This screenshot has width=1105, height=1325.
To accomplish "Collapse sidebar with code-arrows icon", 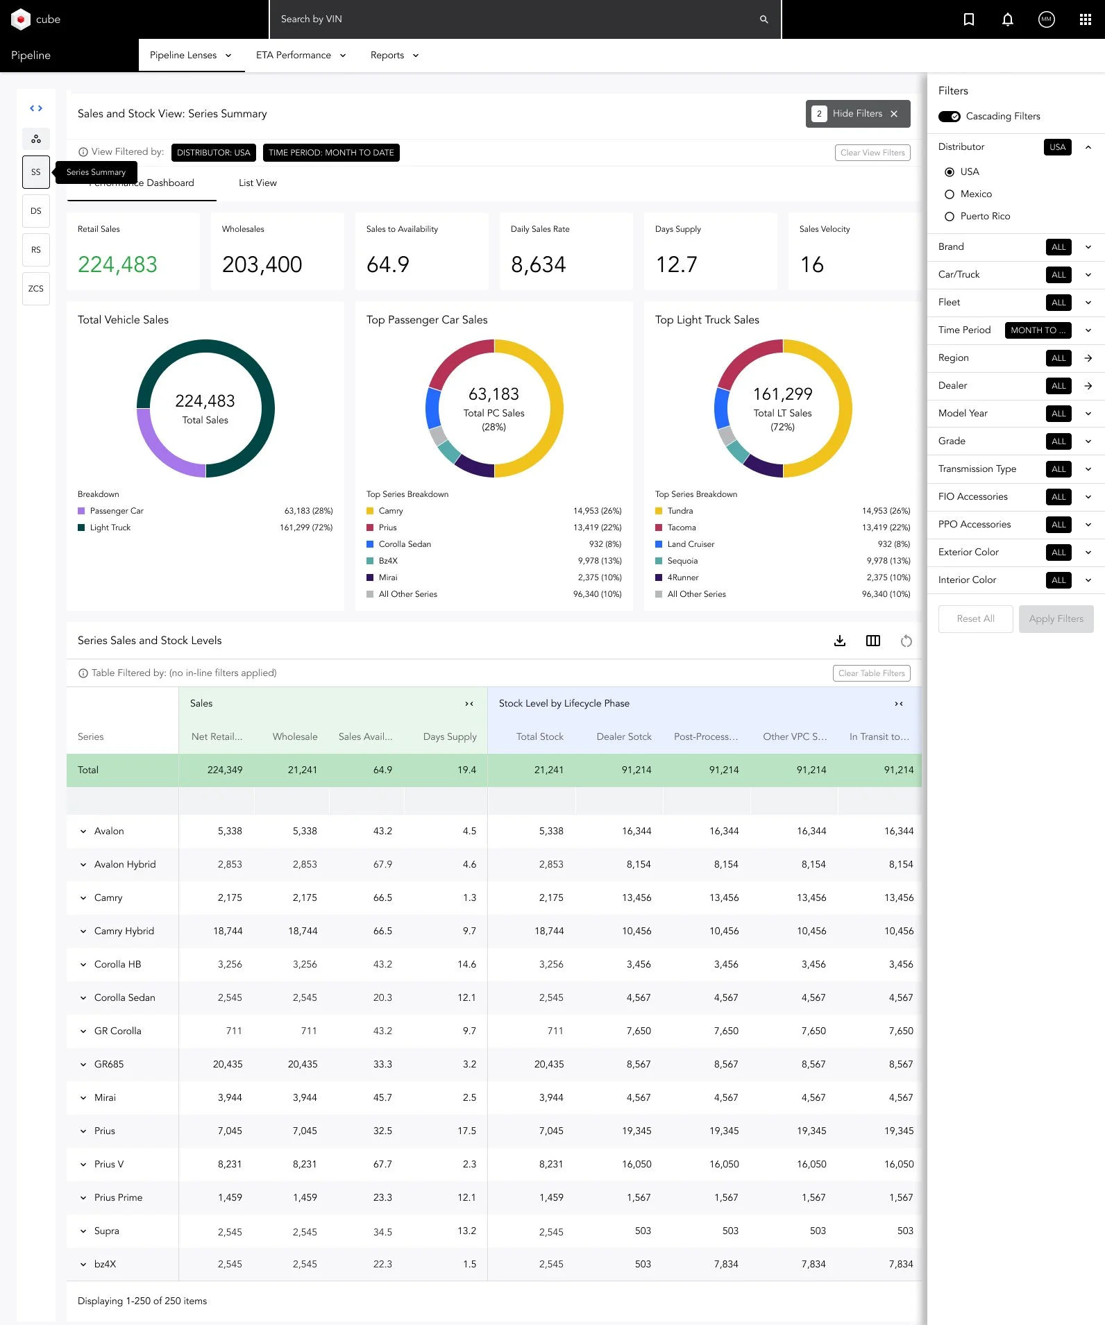I will [36, 108].
